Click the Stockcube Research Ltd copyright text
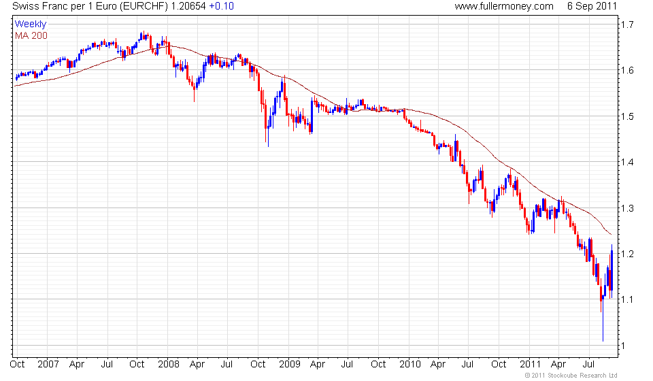Screen dimensions: 653x381 [x=571, y=376]
